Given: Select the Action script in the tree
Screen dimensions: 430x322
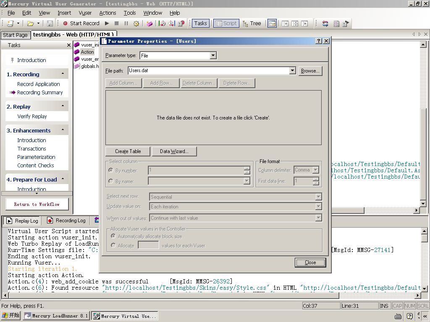Looking at the screenshot, I should [87, 52].
